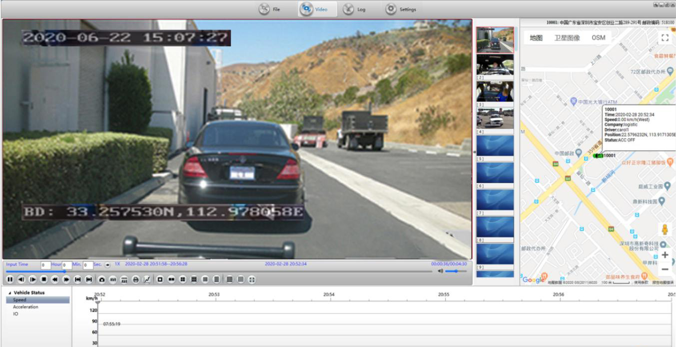Switch to four-window video layout
The image size is (676, 347).
[183, 280]
